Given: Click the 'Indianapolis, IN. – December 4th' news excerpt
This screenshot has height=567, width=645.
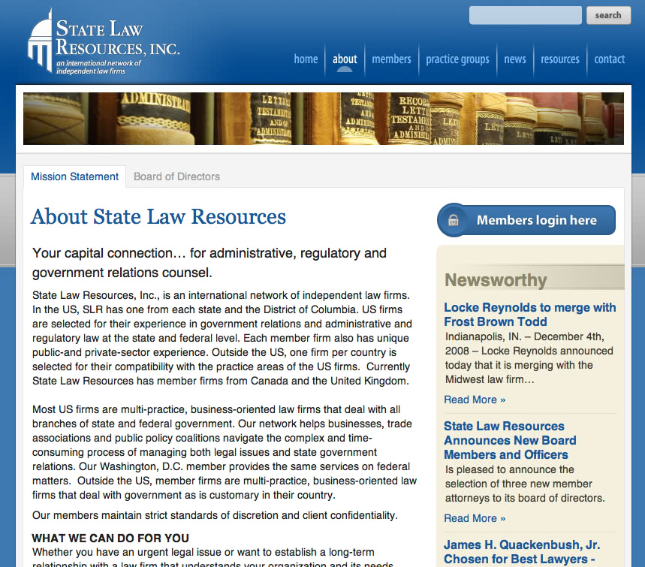Looking at the screenshot, I should (x=529, y=358).
